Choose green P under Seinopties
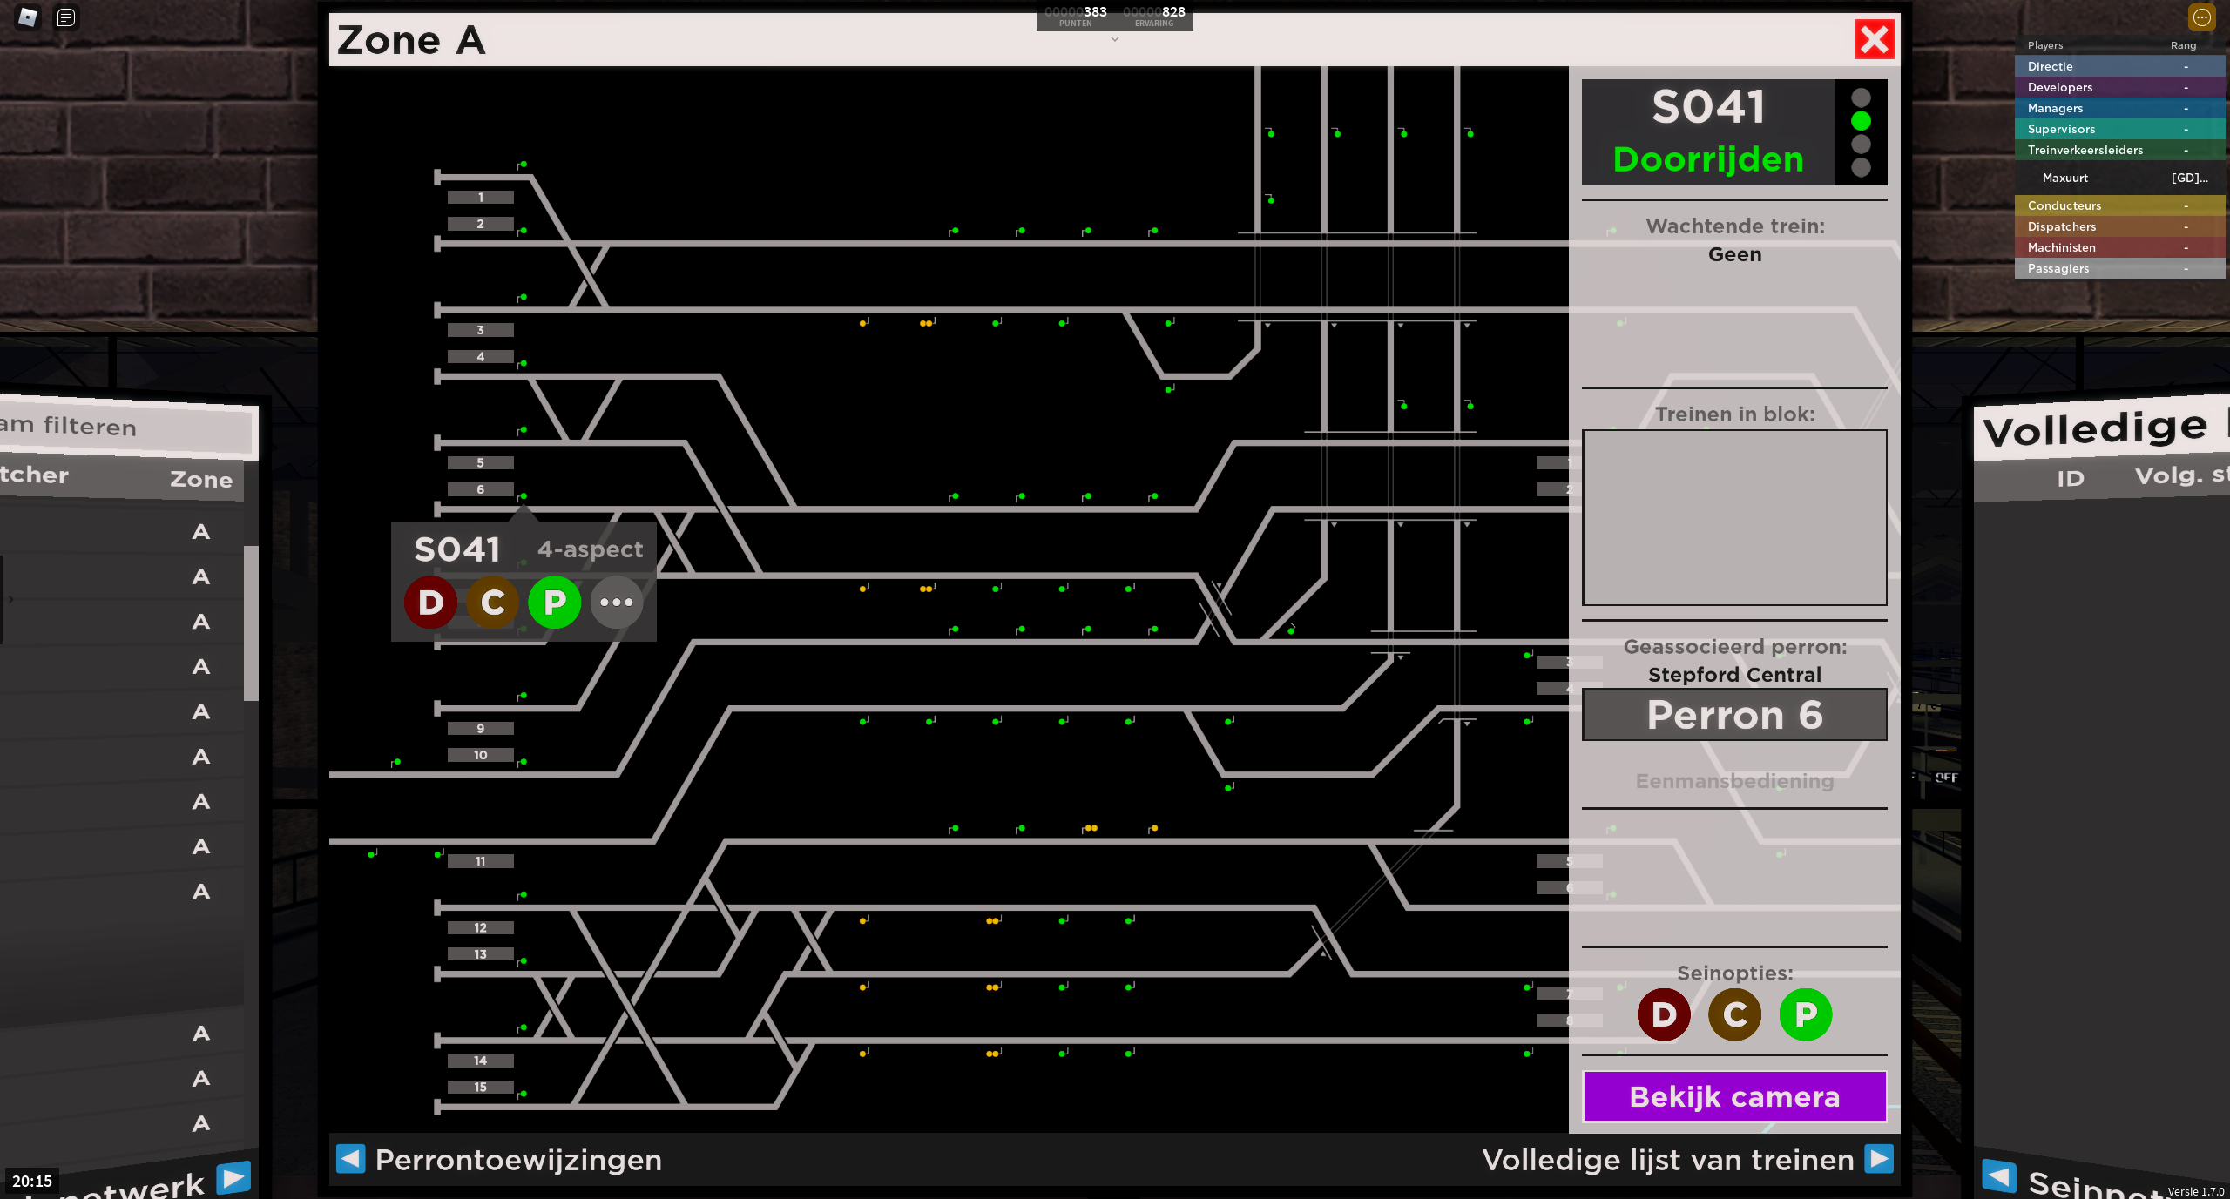Viewport: 2230px width, 1199px height. click(1806, 1014)
